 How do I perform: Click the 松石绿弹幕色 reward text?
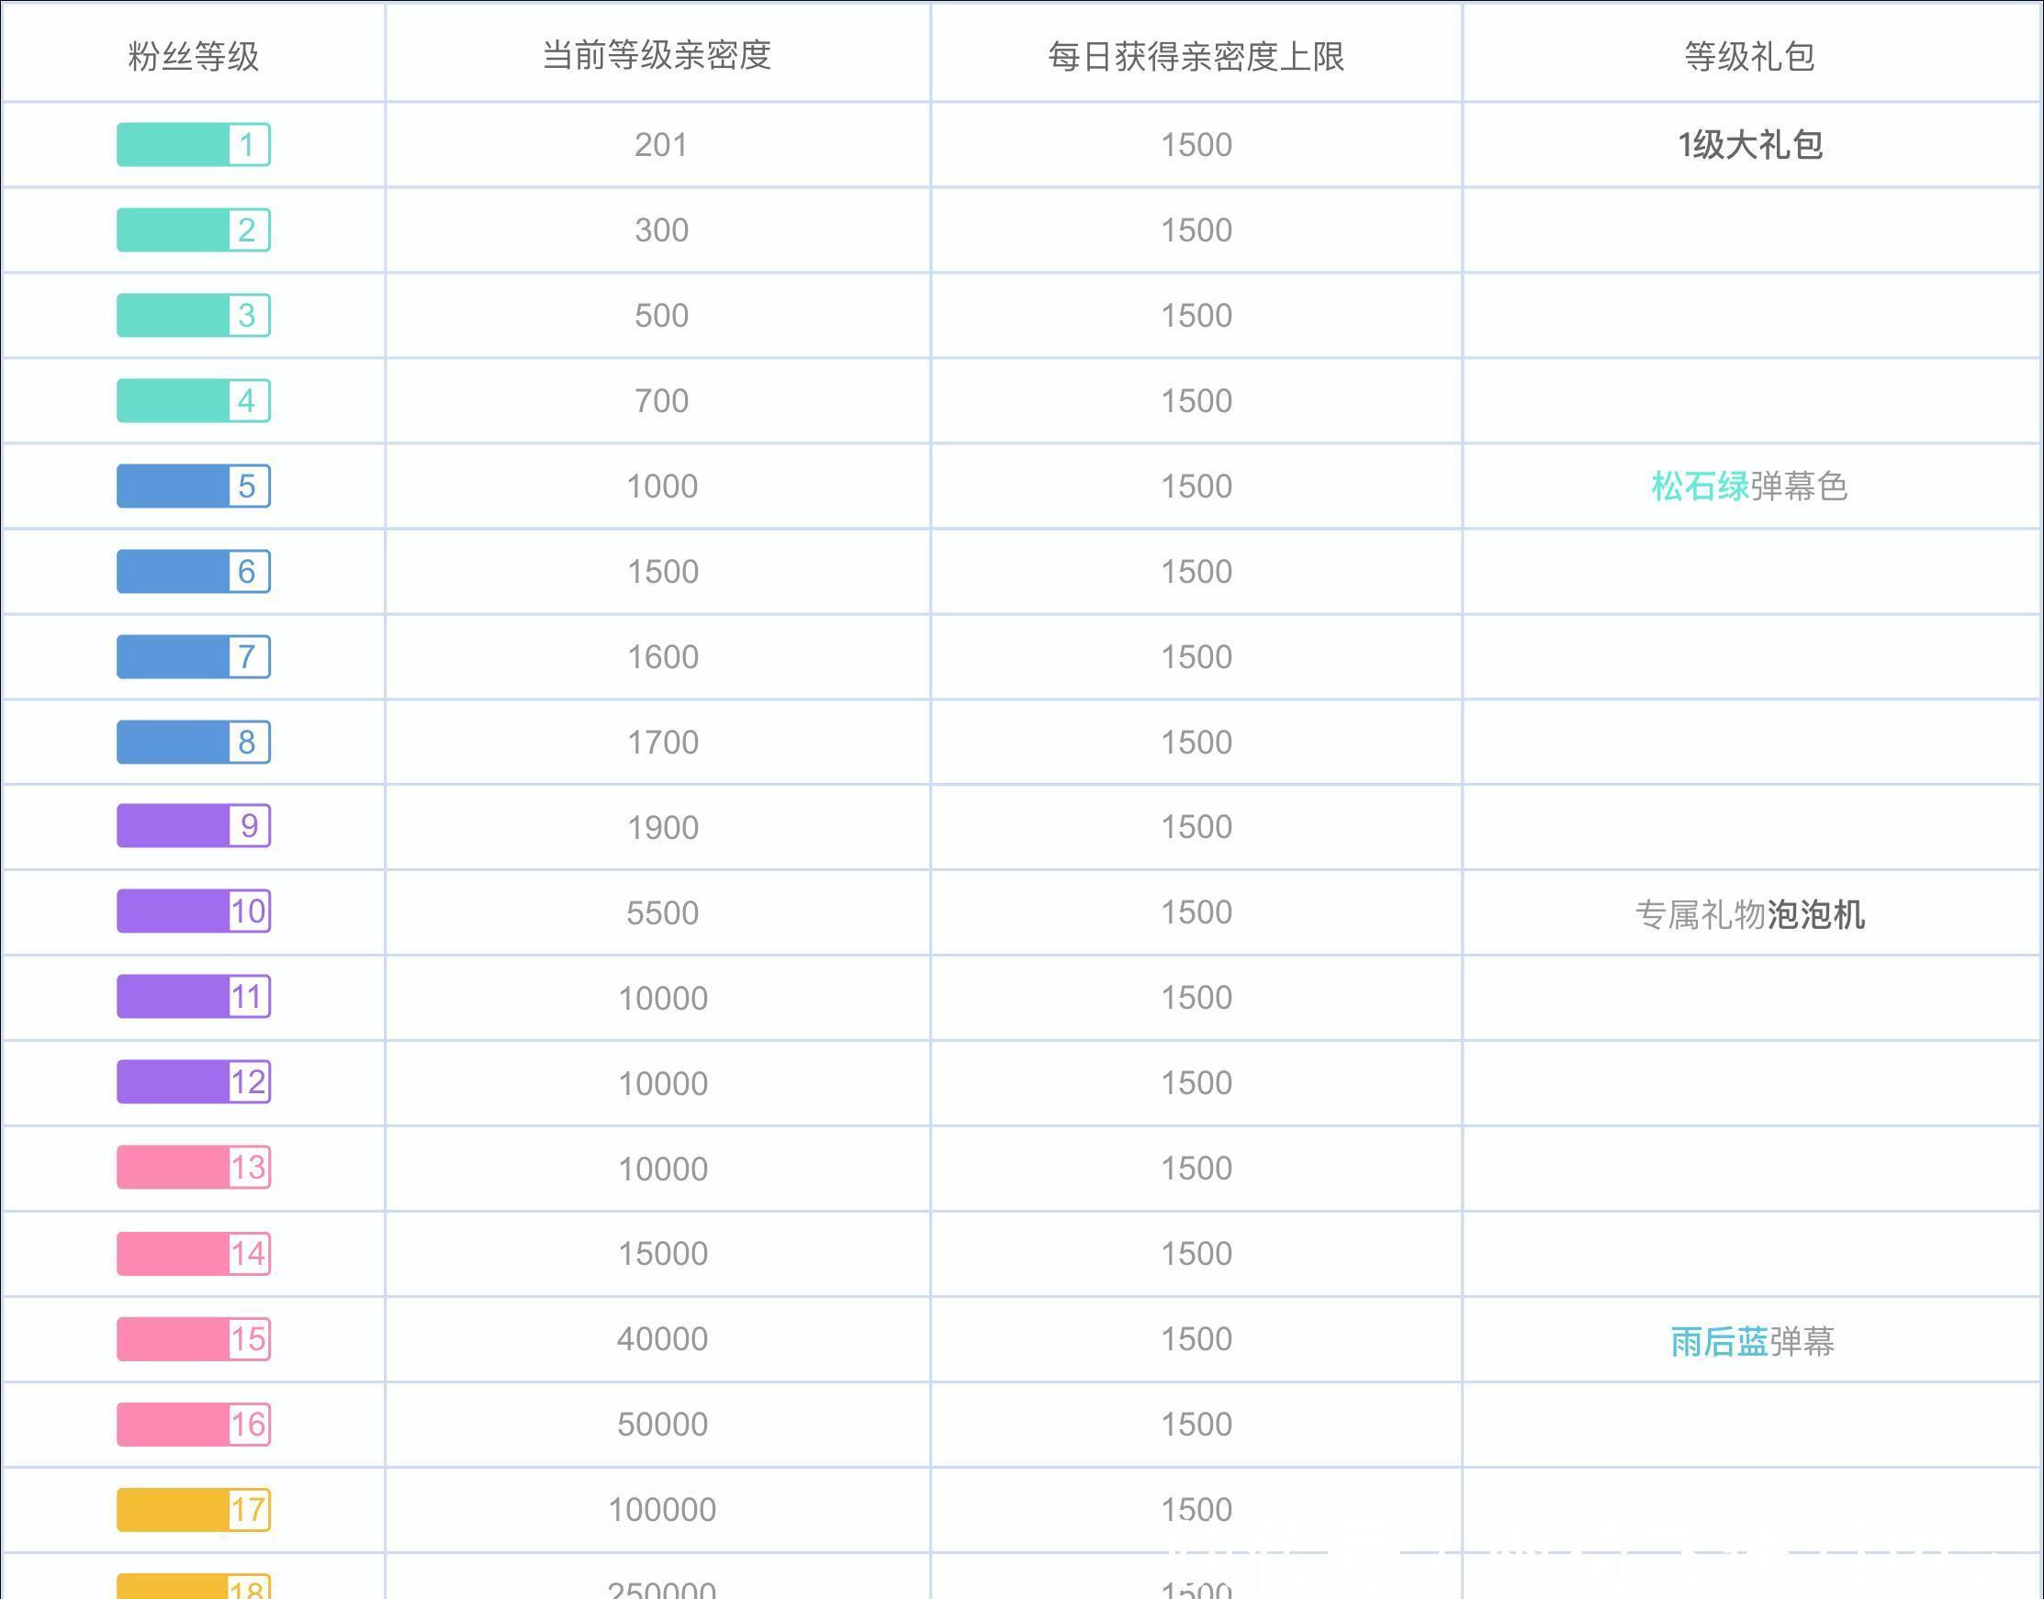[1749, 486]
